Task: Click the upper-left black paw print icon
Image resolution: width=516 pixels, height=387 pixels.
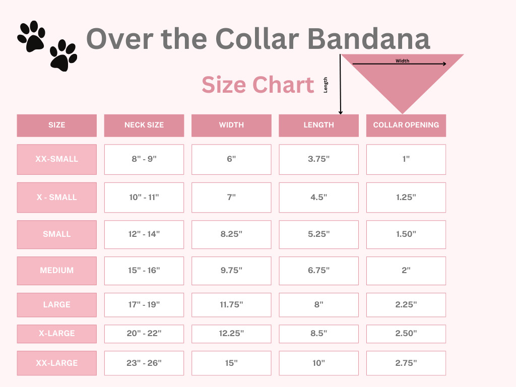Action: coord(31,36)
